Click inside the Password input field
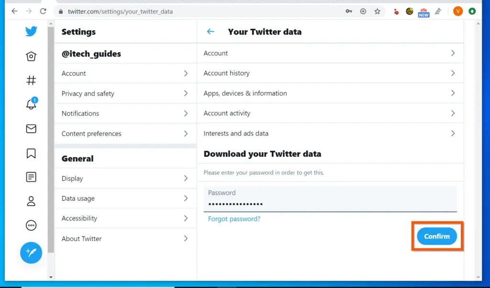 (x=330, y=199)
